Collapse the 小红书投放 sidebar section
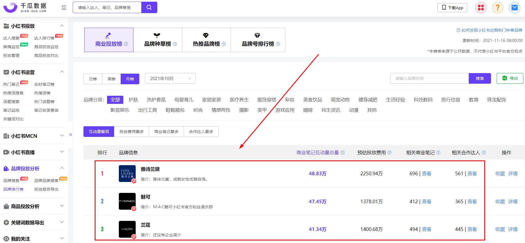The height and width of the screenshot is (243, 525). 62,26
